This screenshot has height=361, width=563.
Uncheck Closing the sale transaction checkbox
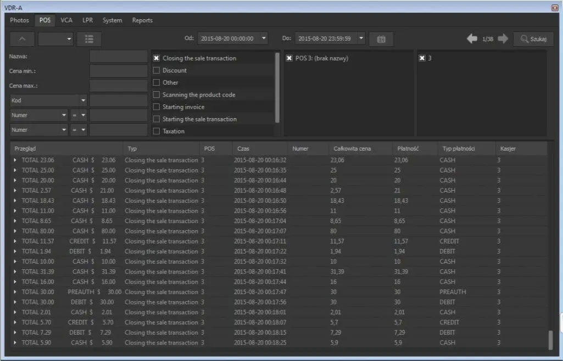click(157, 58)
